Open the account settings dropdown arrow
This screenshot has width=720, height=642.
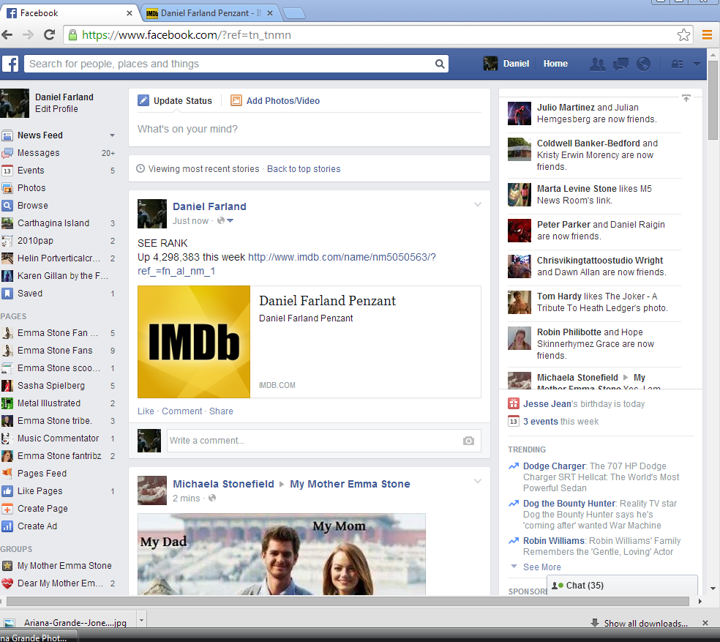697,64
